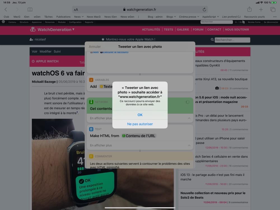Go to FORUM section
The height and width of the screenshot is (210, 280).
pos(198,29)
